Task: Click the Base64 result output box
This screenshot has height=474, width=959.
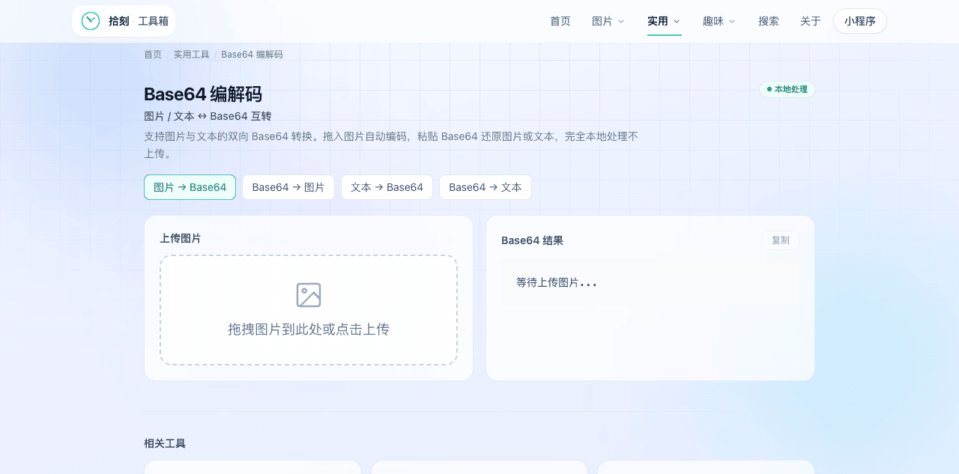Action: [x=650, y=282]
